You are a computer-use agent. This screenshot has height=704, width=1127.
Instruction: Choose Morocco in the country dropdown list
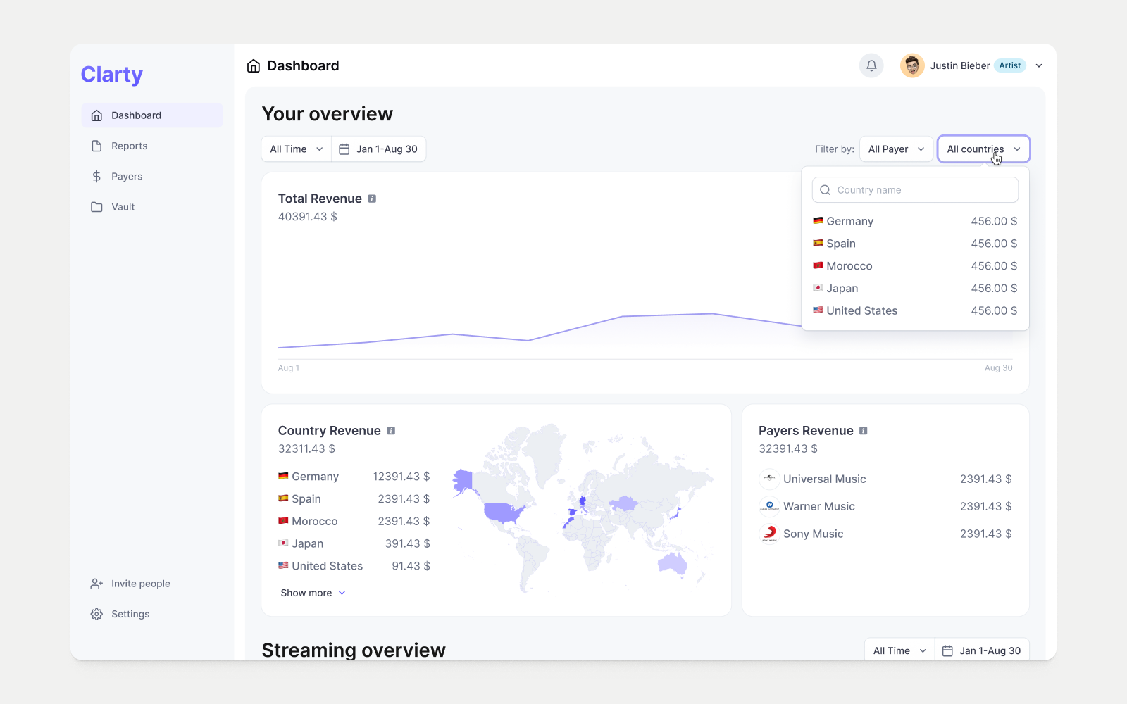pos(915,266)
